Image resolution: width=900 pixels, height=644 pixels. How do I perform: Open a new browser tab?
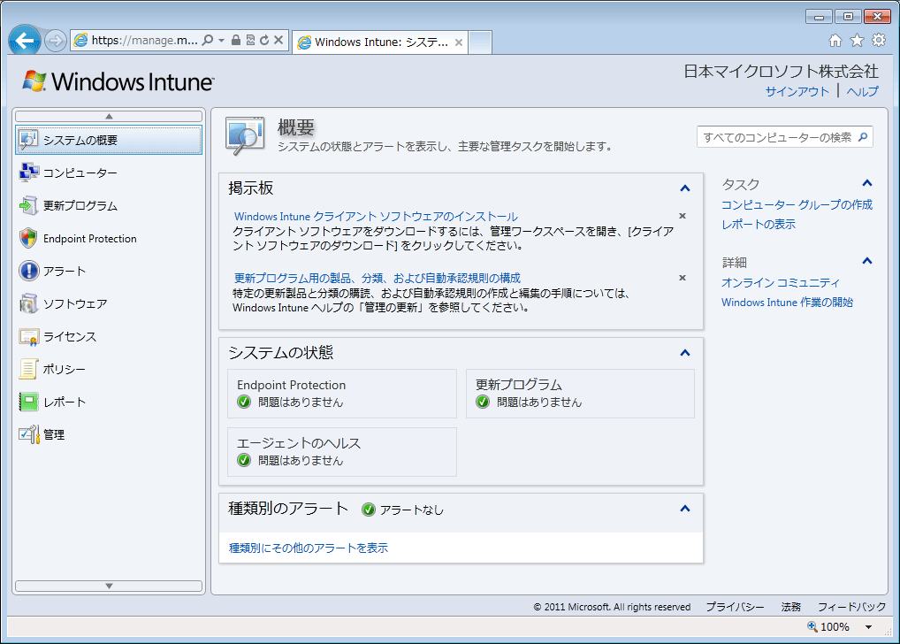(x=480, y=42)
